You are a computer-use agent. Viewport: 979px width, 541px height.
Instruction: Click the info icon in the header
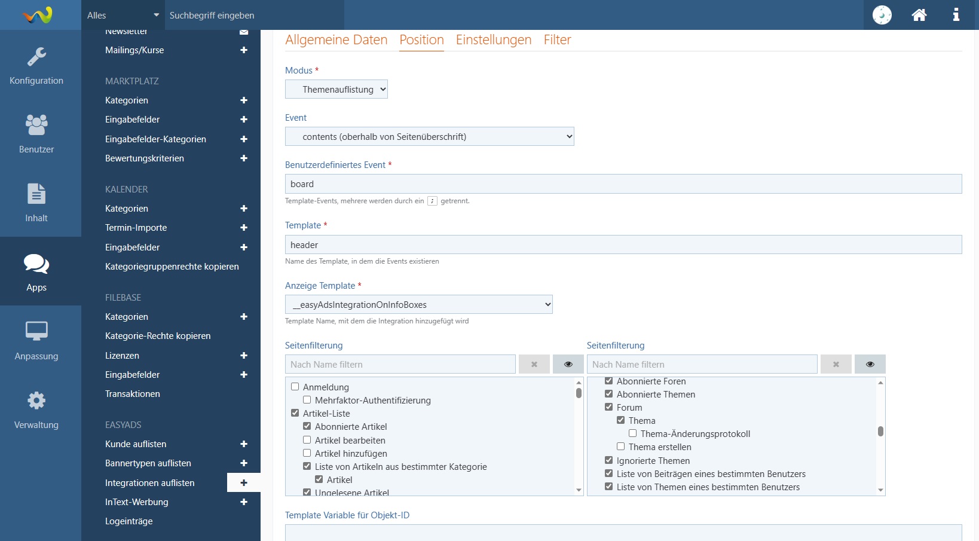tap(956, 15)
